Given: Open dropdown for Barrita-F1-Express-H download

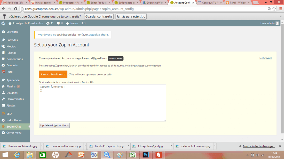Looking at the screenshot, I should pos(128,145).
